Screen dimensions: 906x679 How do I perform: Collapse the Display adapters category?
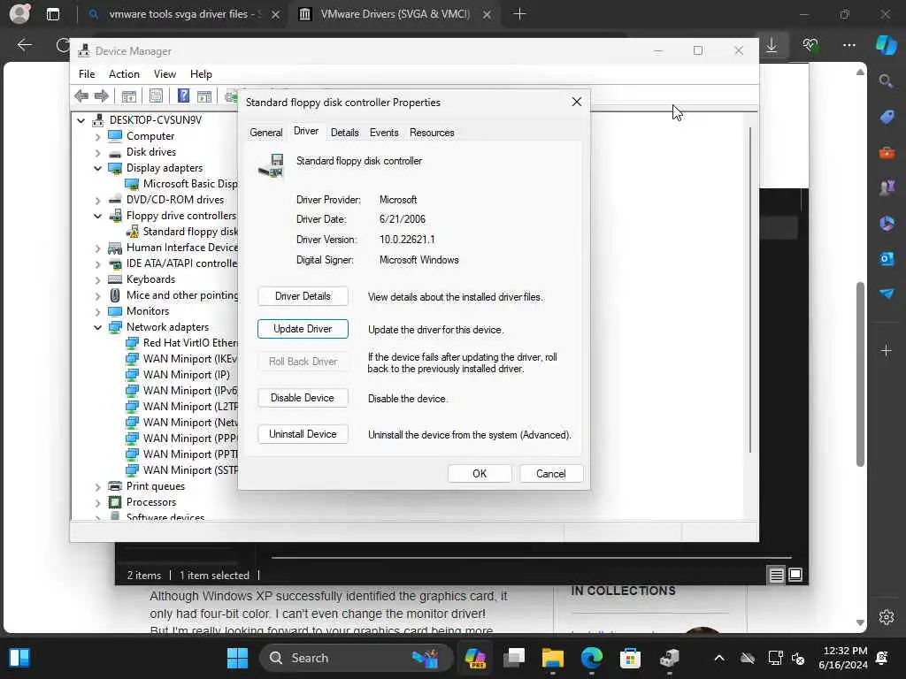point(97,168)
